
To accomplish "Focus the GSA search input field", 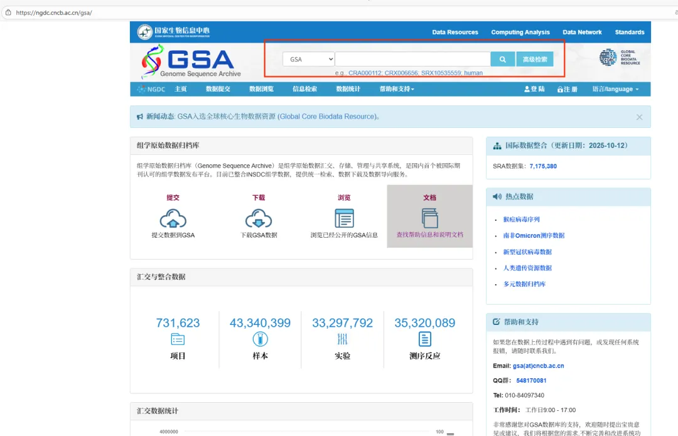I will point(412,59).
